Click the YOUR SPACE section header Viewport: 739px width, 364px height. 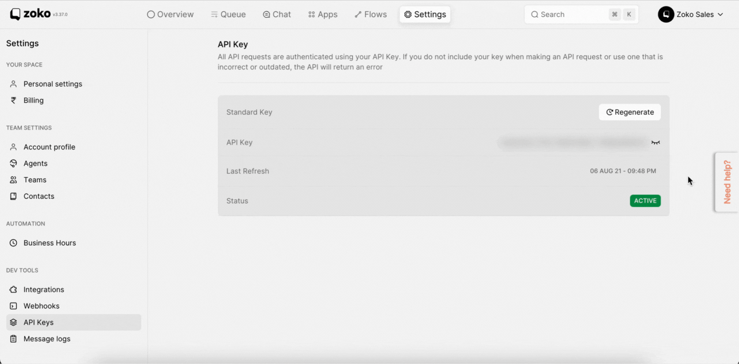pyautogui.click(x=24, y=65)
